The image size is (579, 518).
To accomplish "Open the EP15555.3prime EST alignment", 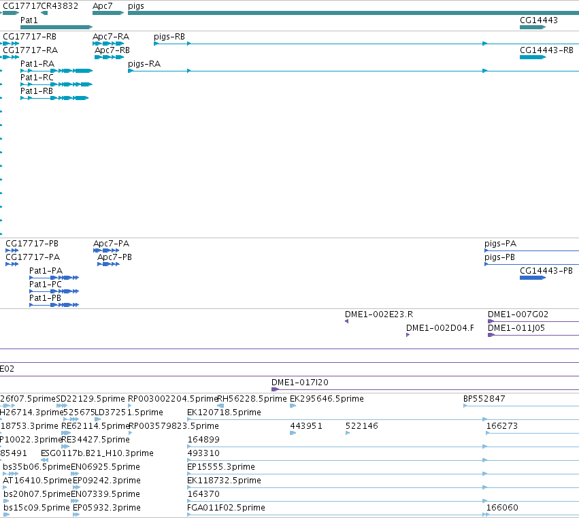I will click(383, 474).
